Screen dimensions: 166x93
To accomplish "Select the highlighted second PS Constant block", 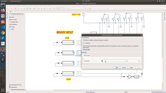I will click(x=79, y=53).
